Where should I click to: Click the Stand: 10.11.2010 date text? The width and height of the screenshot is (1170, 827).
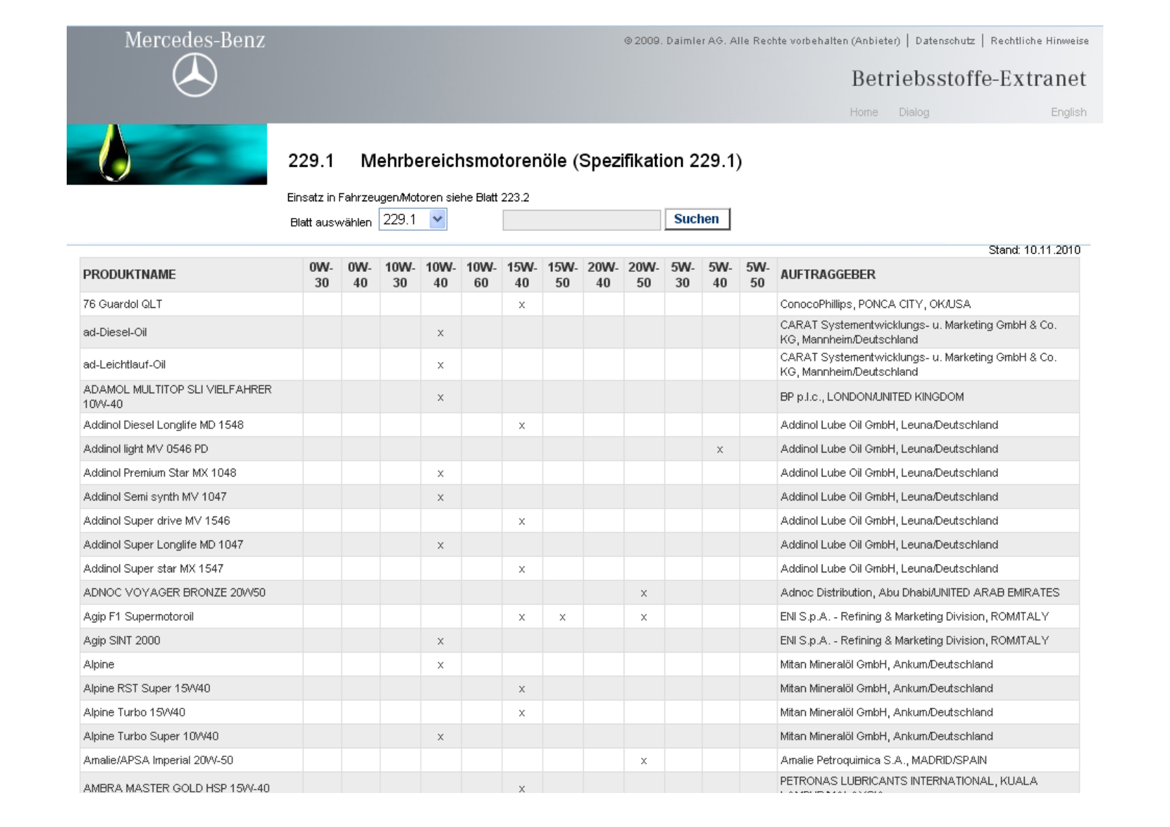click(1034, 250)
